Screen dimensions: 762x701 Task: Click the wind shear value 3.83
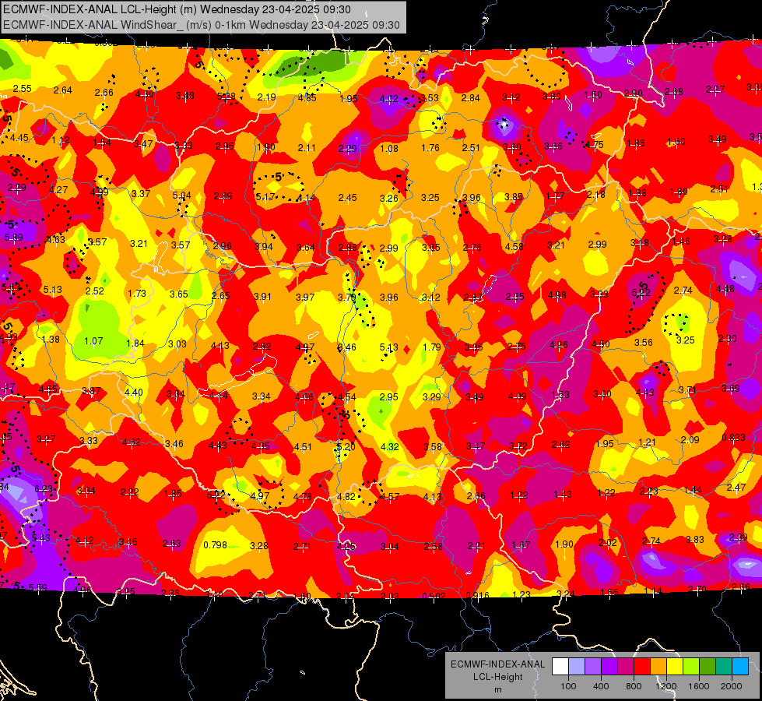(695, 539)
